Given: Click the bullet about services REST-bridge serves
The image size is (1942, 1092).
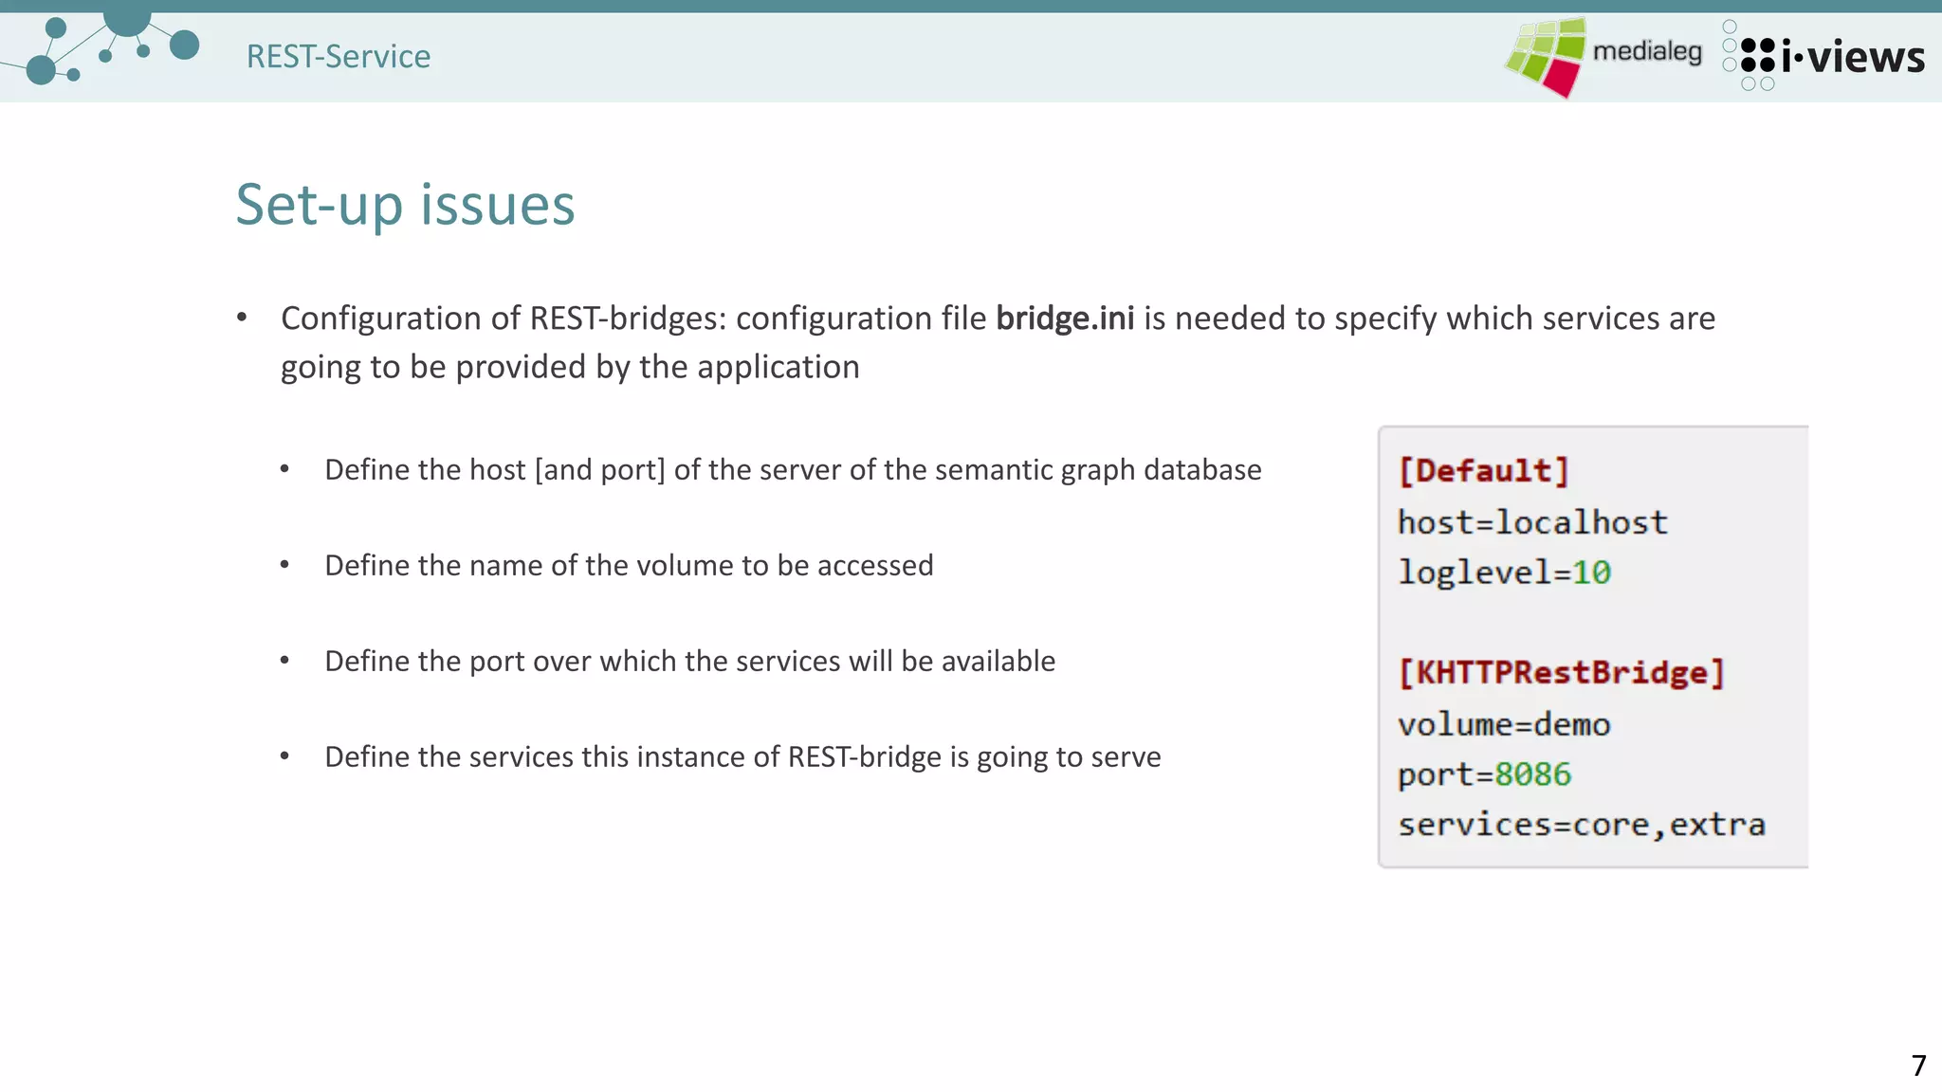Looking at the screenshot, I should (x=742, y=756).
